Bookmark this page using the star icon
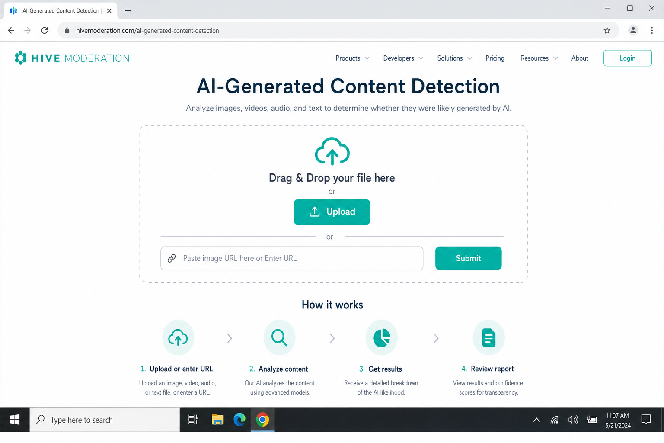 click(607, 30)
